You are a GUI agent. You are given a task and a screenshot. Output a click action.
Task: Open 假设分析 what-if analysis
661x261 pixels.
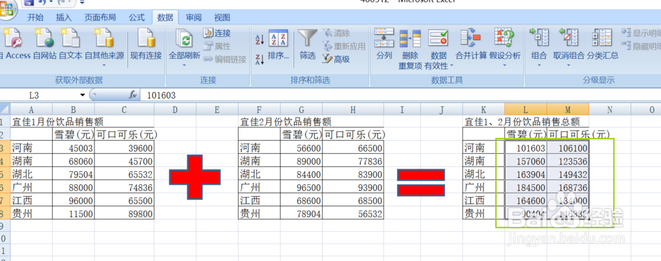click(x=504, y=44)
